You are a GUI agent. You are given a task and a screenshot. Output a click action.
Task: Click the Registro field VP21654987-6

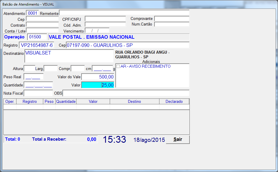click(36, 45)
